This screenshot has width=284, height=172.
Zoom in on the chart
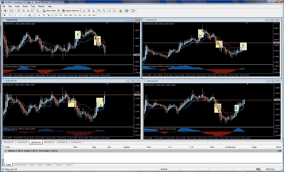pyautogui.click(x=99, y=11)
